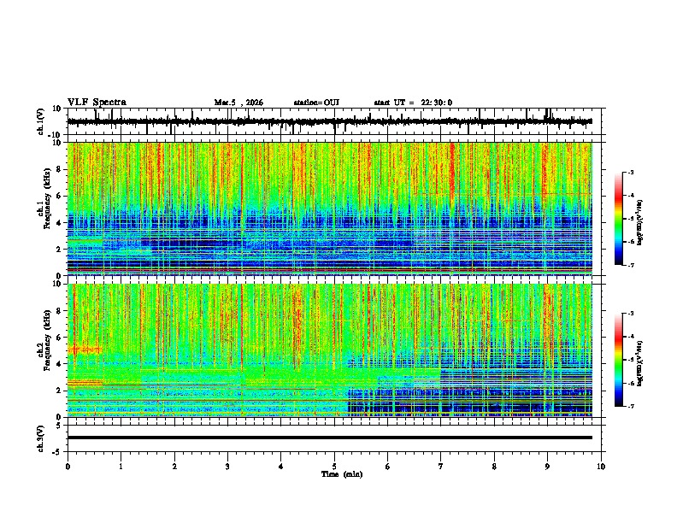Click the "start UT = 22:30: 0" text
The width and height of the screenshot is (677, 523).
point(413,103)
